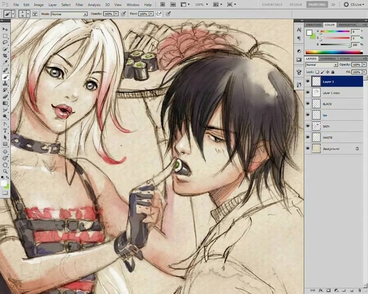Image resolution: width=368 pixels, height=294 pixels.
Task: Launch Mini Bridge from application bar
Action: [x=173, y=4]
